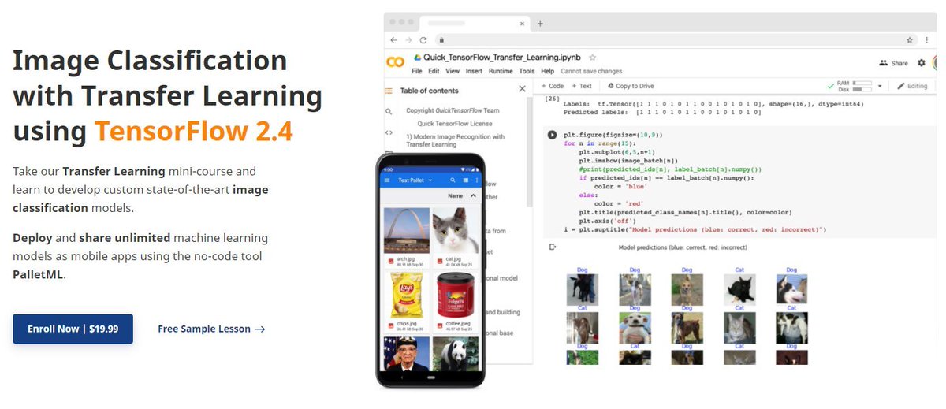This screenshot has height=409, width=946.
Task: Add a text cell with + Text
Action: [x=582, y=86]
